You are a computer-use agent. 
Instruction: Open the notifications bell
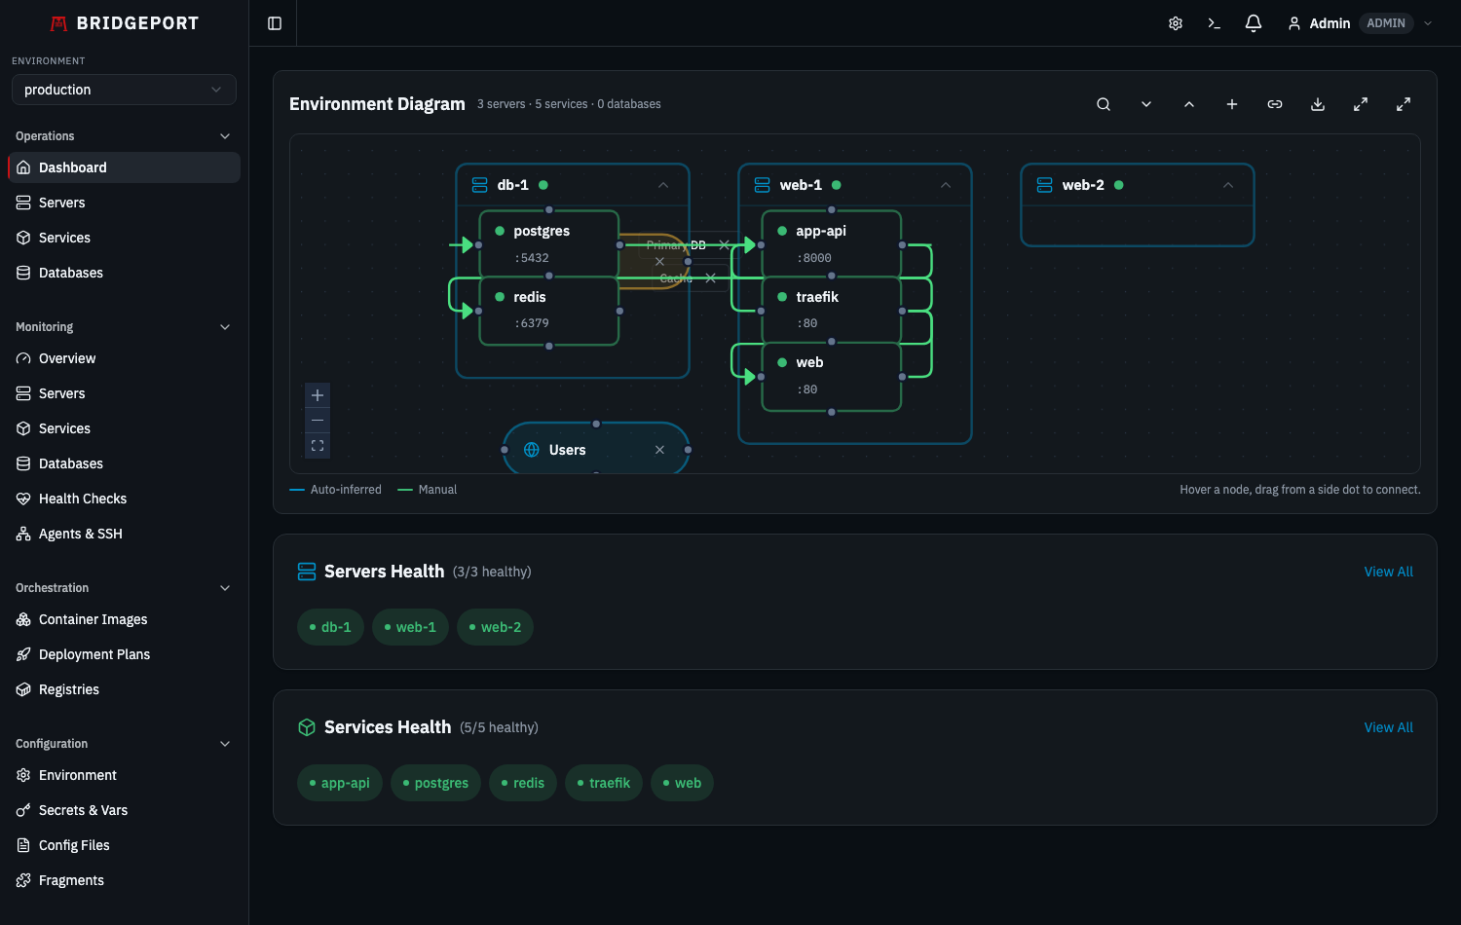click(1254, 23)
